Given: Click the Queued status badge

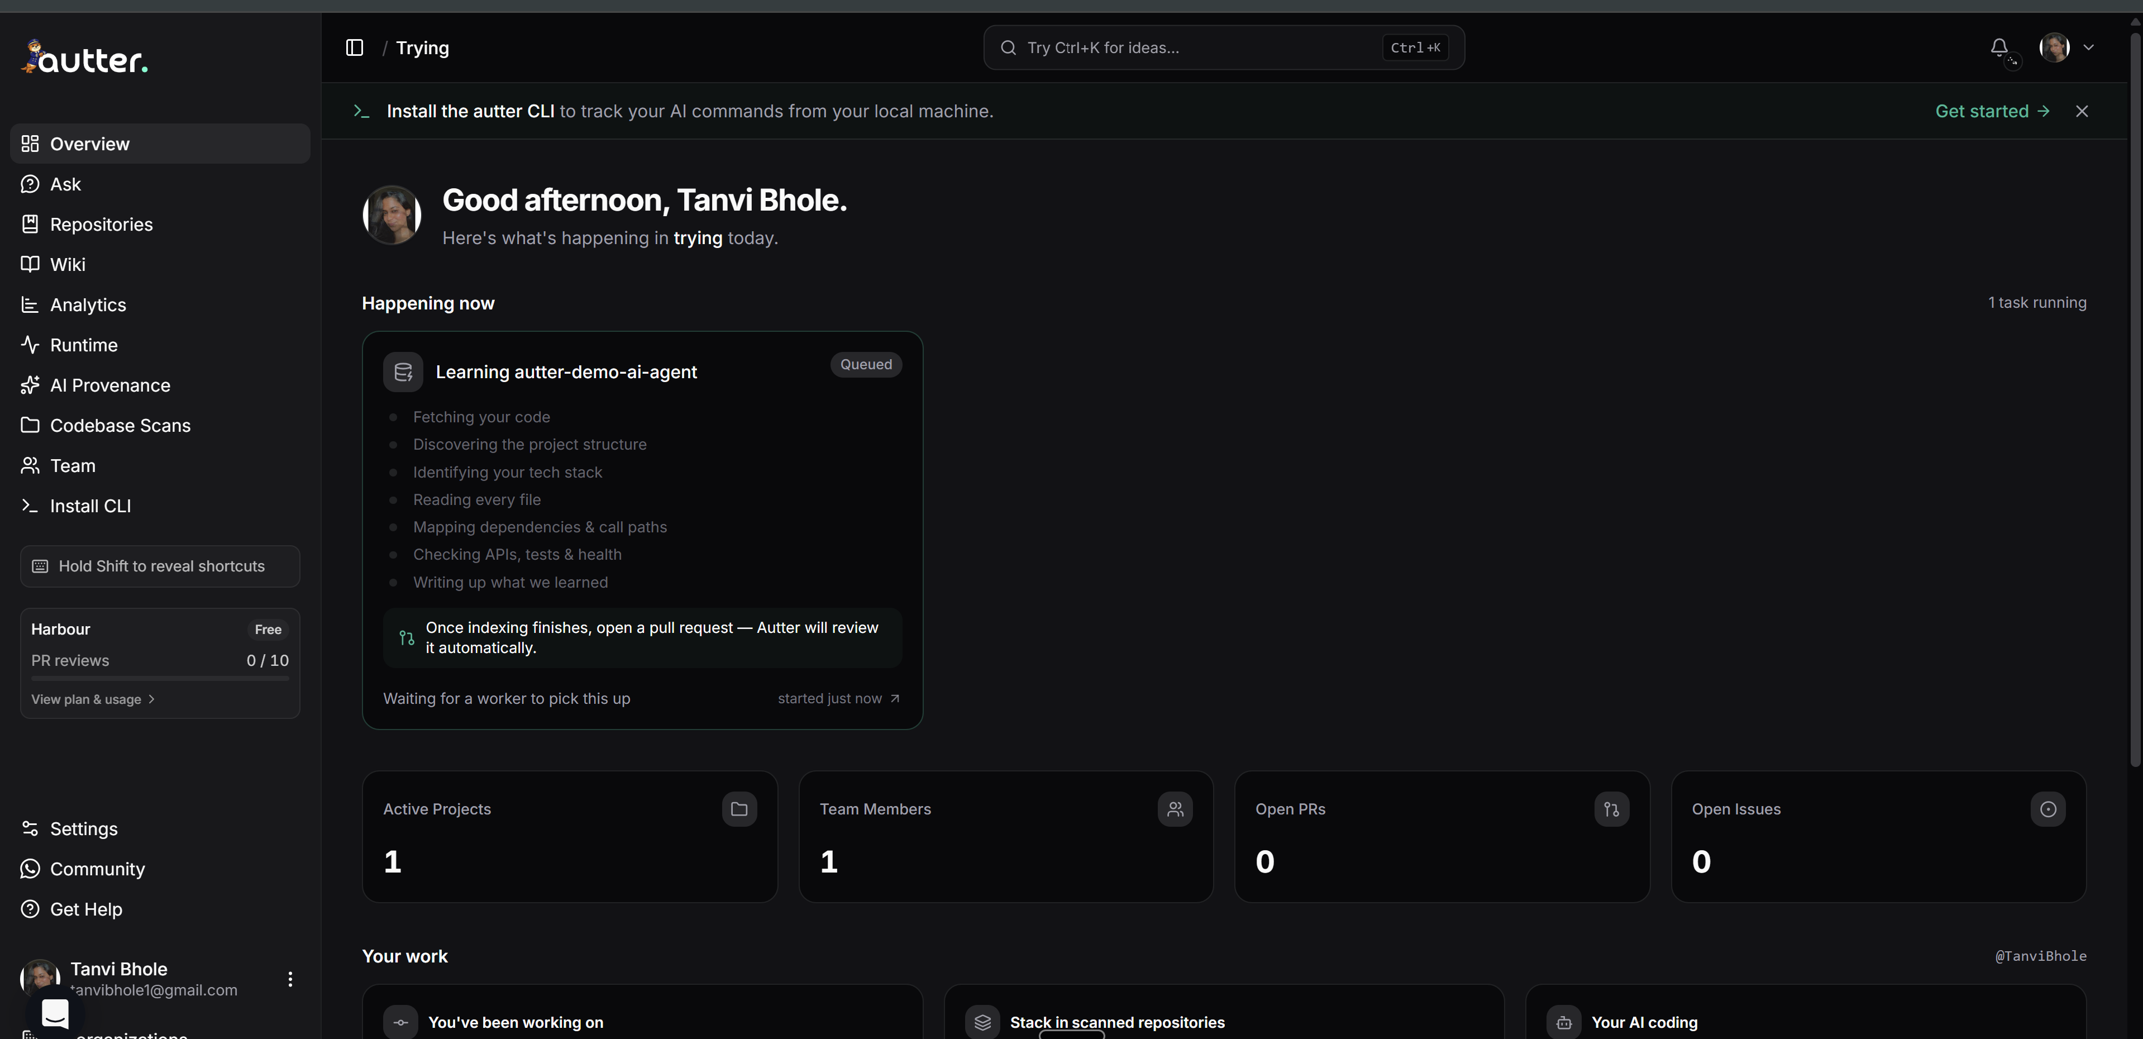Looking at the screenshot, I should (x=866, y=364).
